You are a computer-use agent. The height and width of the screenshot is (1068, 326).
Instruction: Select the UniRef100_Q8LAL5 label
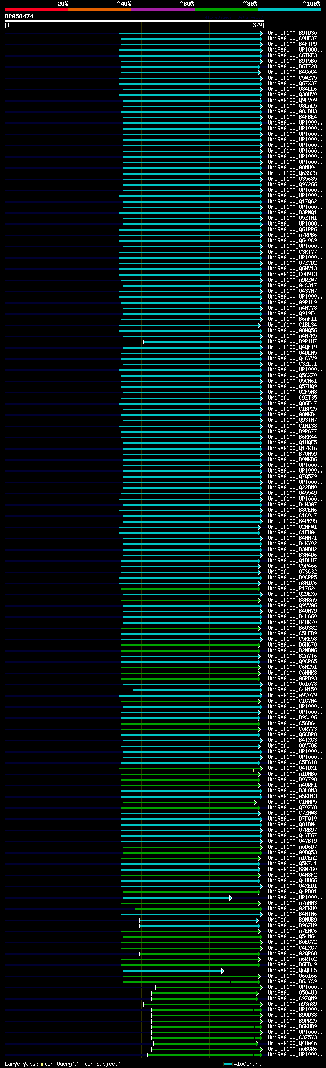coord(292,106)
